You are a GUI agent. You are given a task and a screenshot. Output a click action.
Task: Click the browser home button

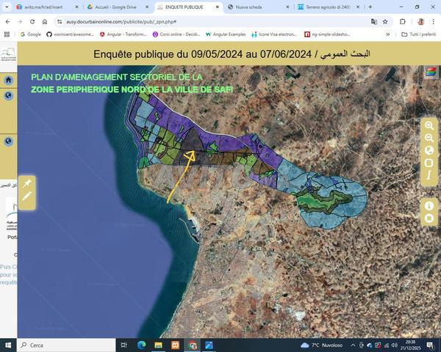coord(45,21)
